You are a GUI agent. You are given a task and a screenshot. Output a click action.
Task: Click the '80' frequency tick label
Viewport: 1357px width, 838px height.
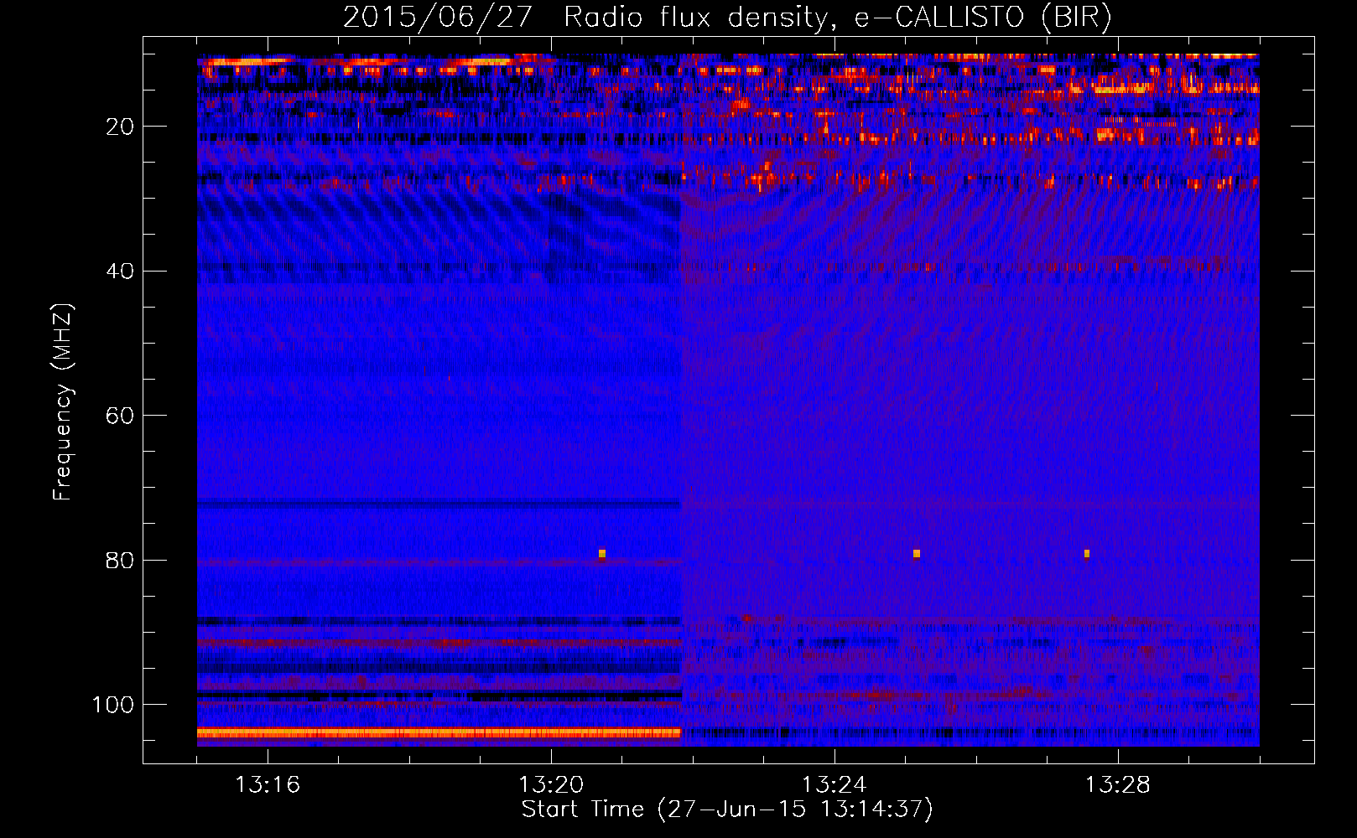coord(120,561)
